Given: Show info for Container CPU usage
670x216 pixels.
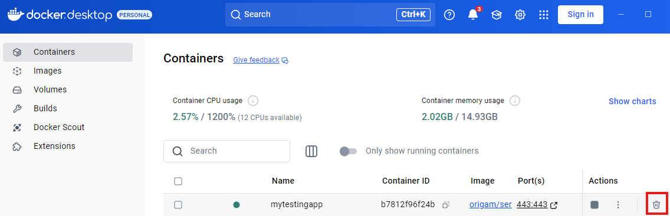Looking at the screenshot, I should [x=253, y=101].
